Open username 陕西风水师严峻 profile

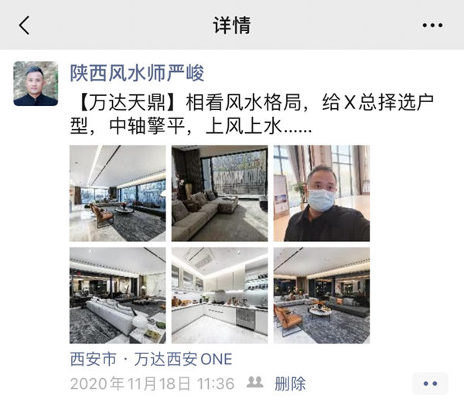tap(137, 73)
